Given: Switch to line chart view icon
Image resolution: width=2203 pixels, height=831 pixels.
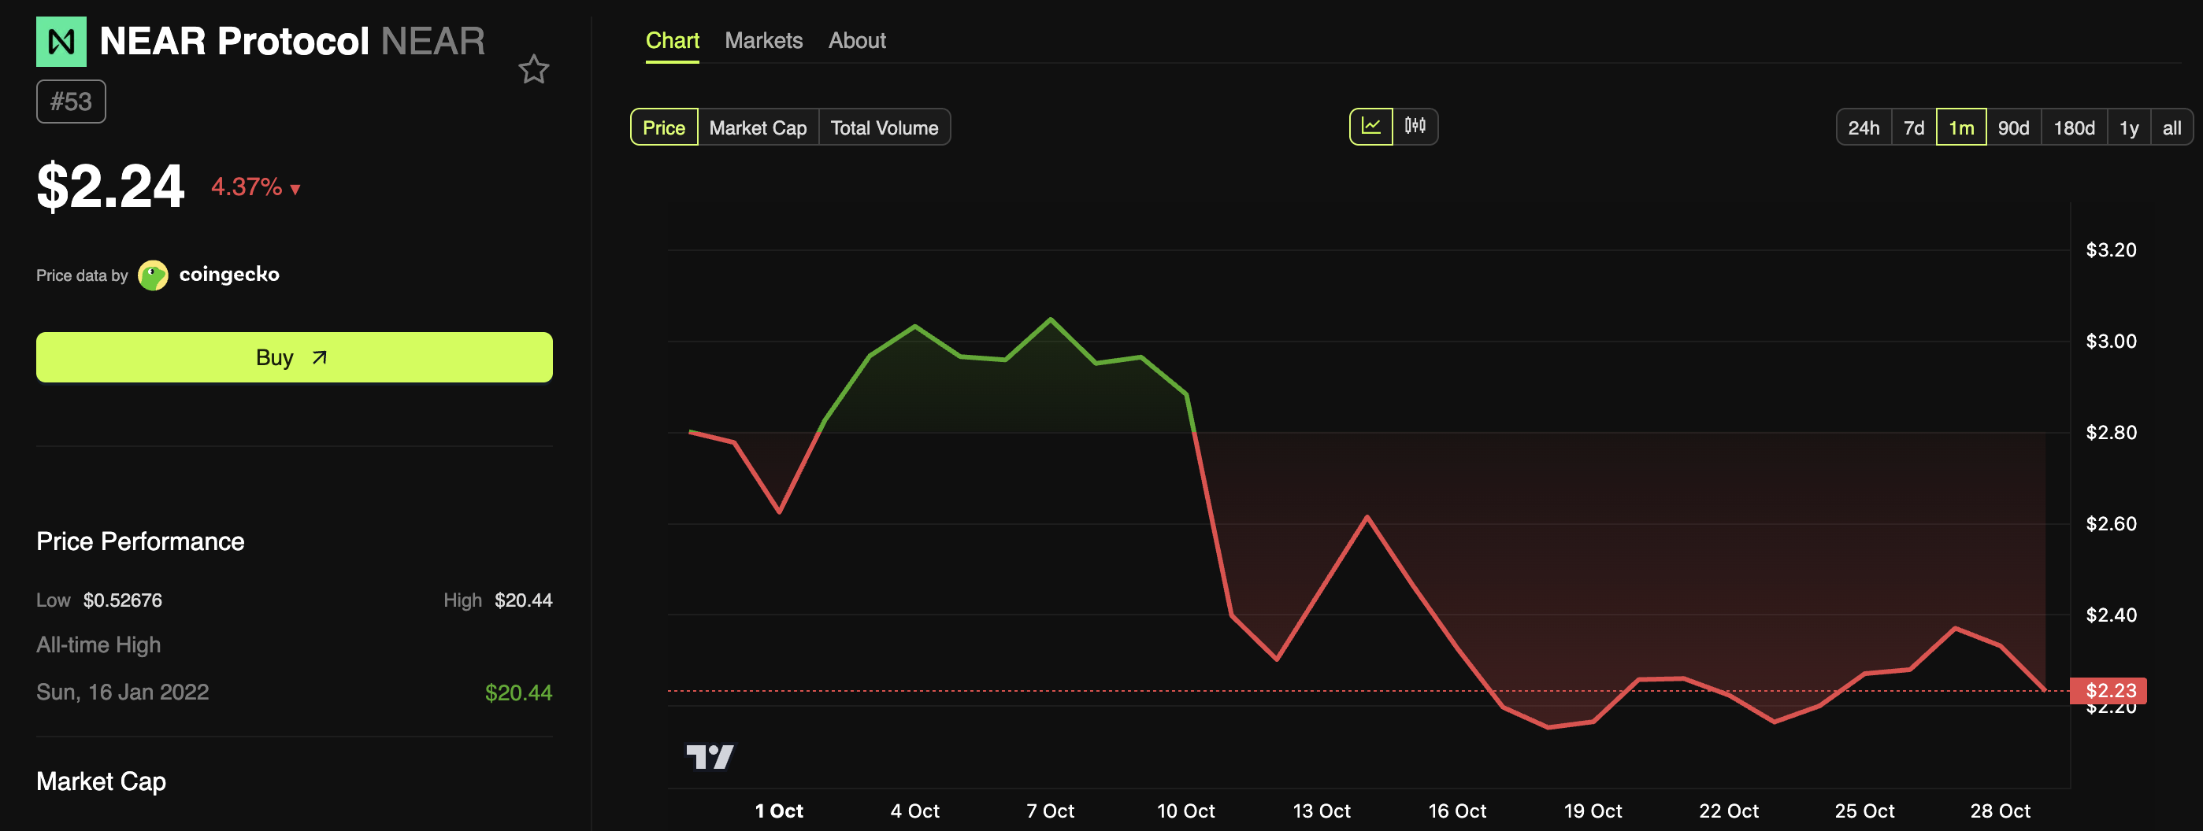Looking at the screenshot, I should 1371,127.
